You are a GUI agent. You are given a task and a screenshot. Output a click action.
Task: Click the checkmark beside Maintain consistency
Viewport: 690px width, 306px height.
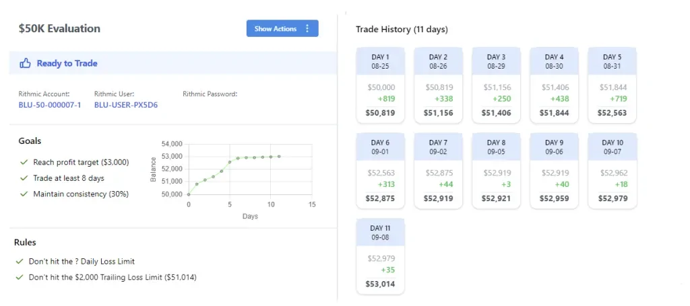click(24, 194)
